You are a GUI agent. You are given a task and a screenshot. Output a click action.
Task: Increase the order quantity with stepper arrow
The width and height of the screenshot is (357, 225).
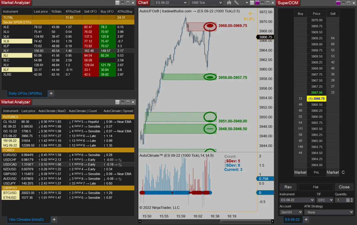[352, 199]
